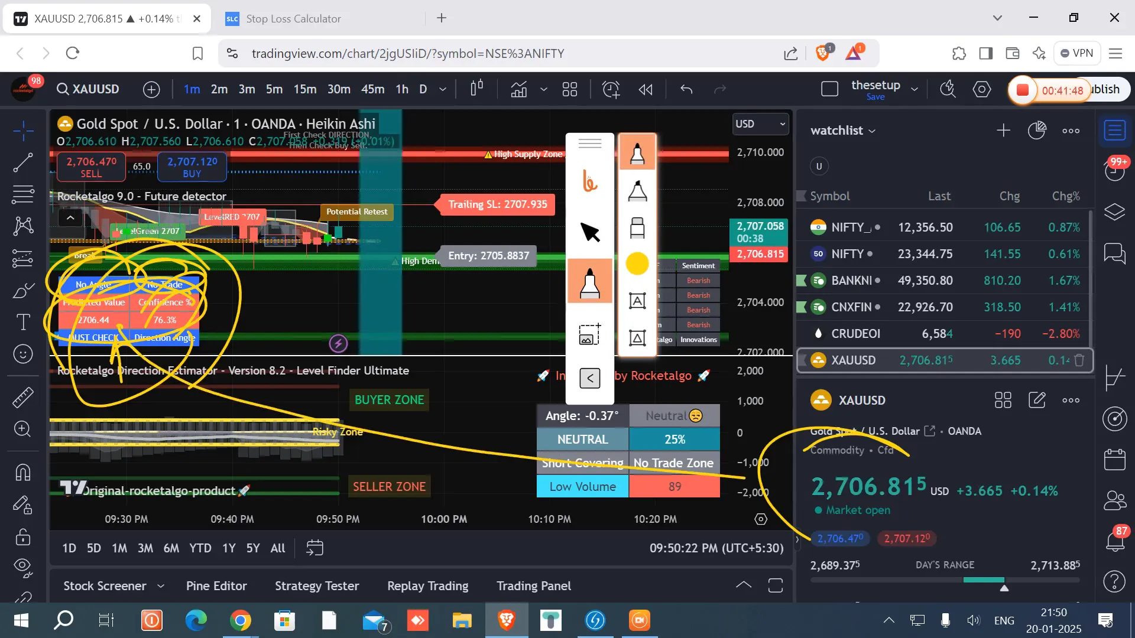1135x638 pixels.
Task: Select the Brush drawing tool on left sidebar
Action: coord(24,290)
